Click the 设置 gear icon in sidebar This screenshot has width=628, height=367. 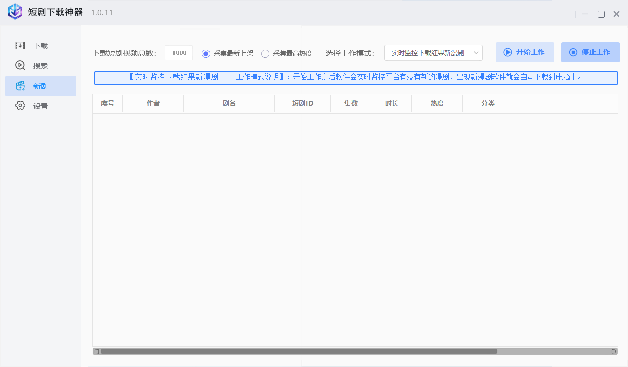click(20, 106)
